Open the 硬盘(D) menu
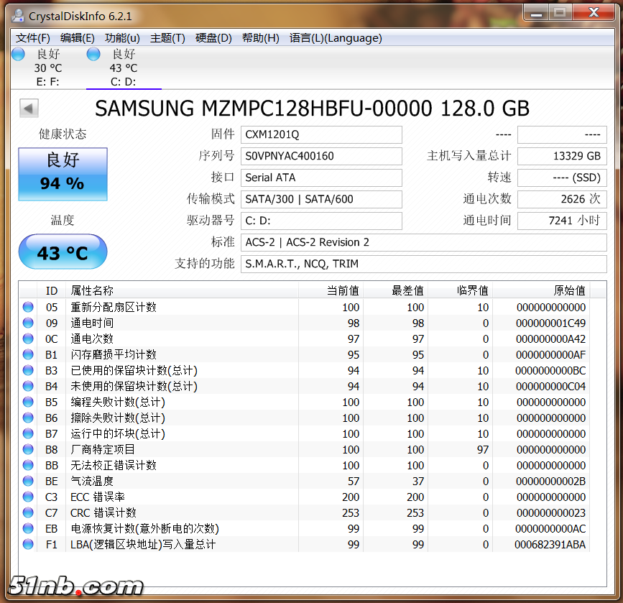The height and width of the screenshot is (603, 623). [x=213, y=38]
